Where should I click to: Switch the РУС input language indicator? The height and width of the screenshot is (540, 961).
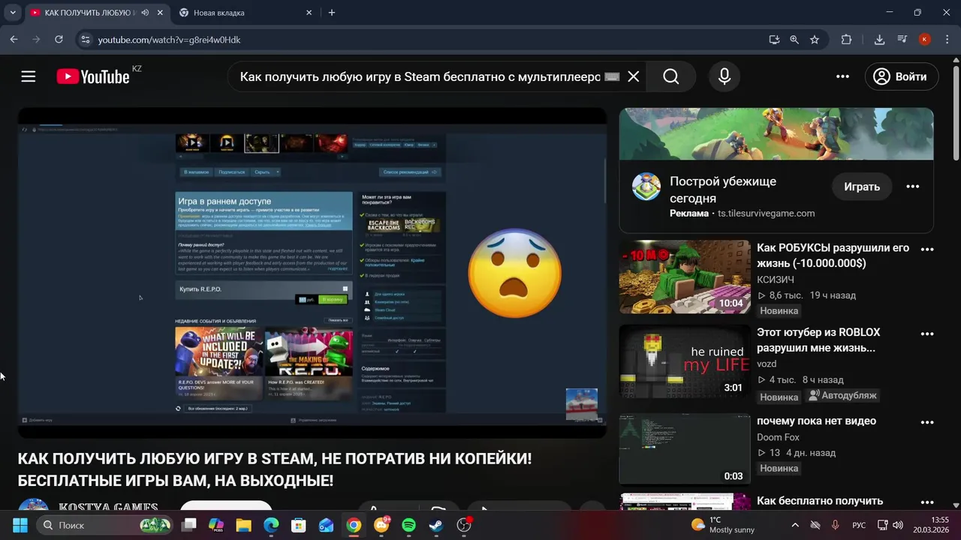(859, 525)
